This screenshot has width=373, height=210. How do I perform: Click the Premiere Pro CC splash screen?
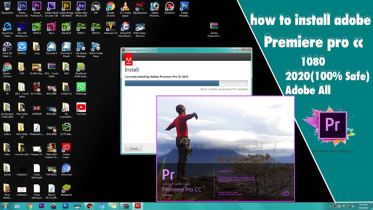coord(226,149)
